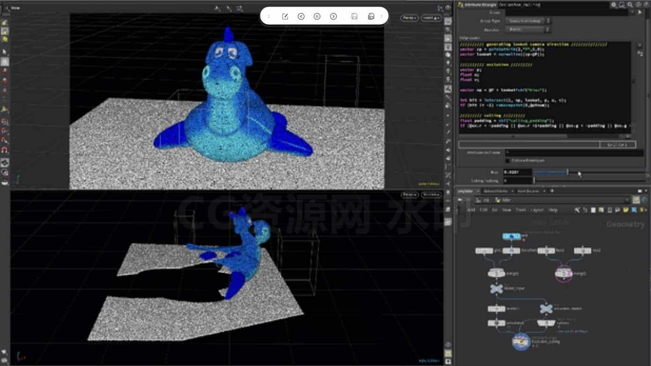Toggle the Enforce Prototypes checkbox
651x366 pixels.
pyautogui.click(x=507, y=161)
